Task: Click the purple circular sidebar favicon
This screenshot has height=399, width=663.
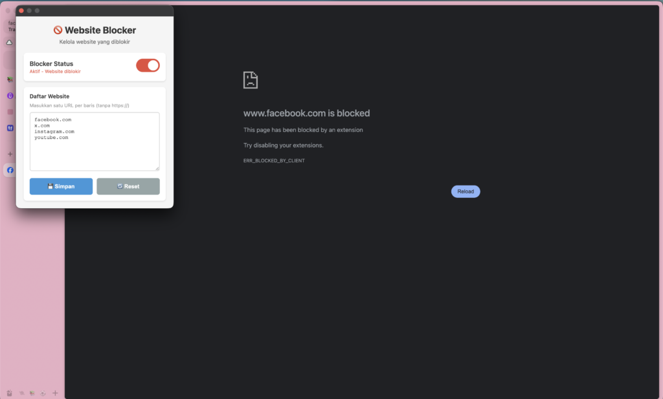Action: click(10, 96)
